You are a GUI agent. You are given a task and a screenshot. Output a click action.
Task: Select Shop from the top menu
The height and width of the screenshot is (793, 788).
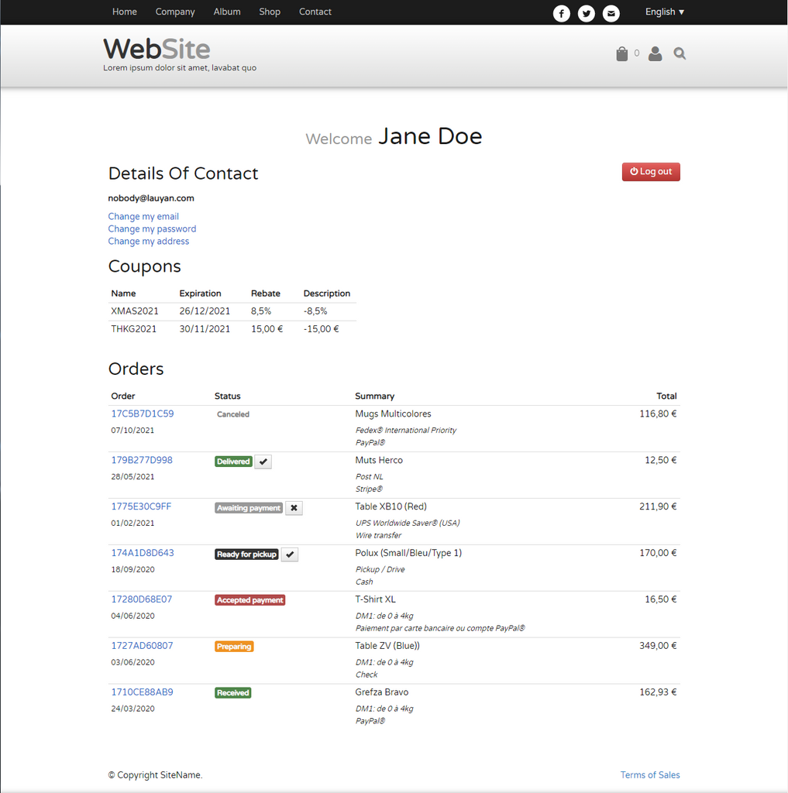click(270, 12)
